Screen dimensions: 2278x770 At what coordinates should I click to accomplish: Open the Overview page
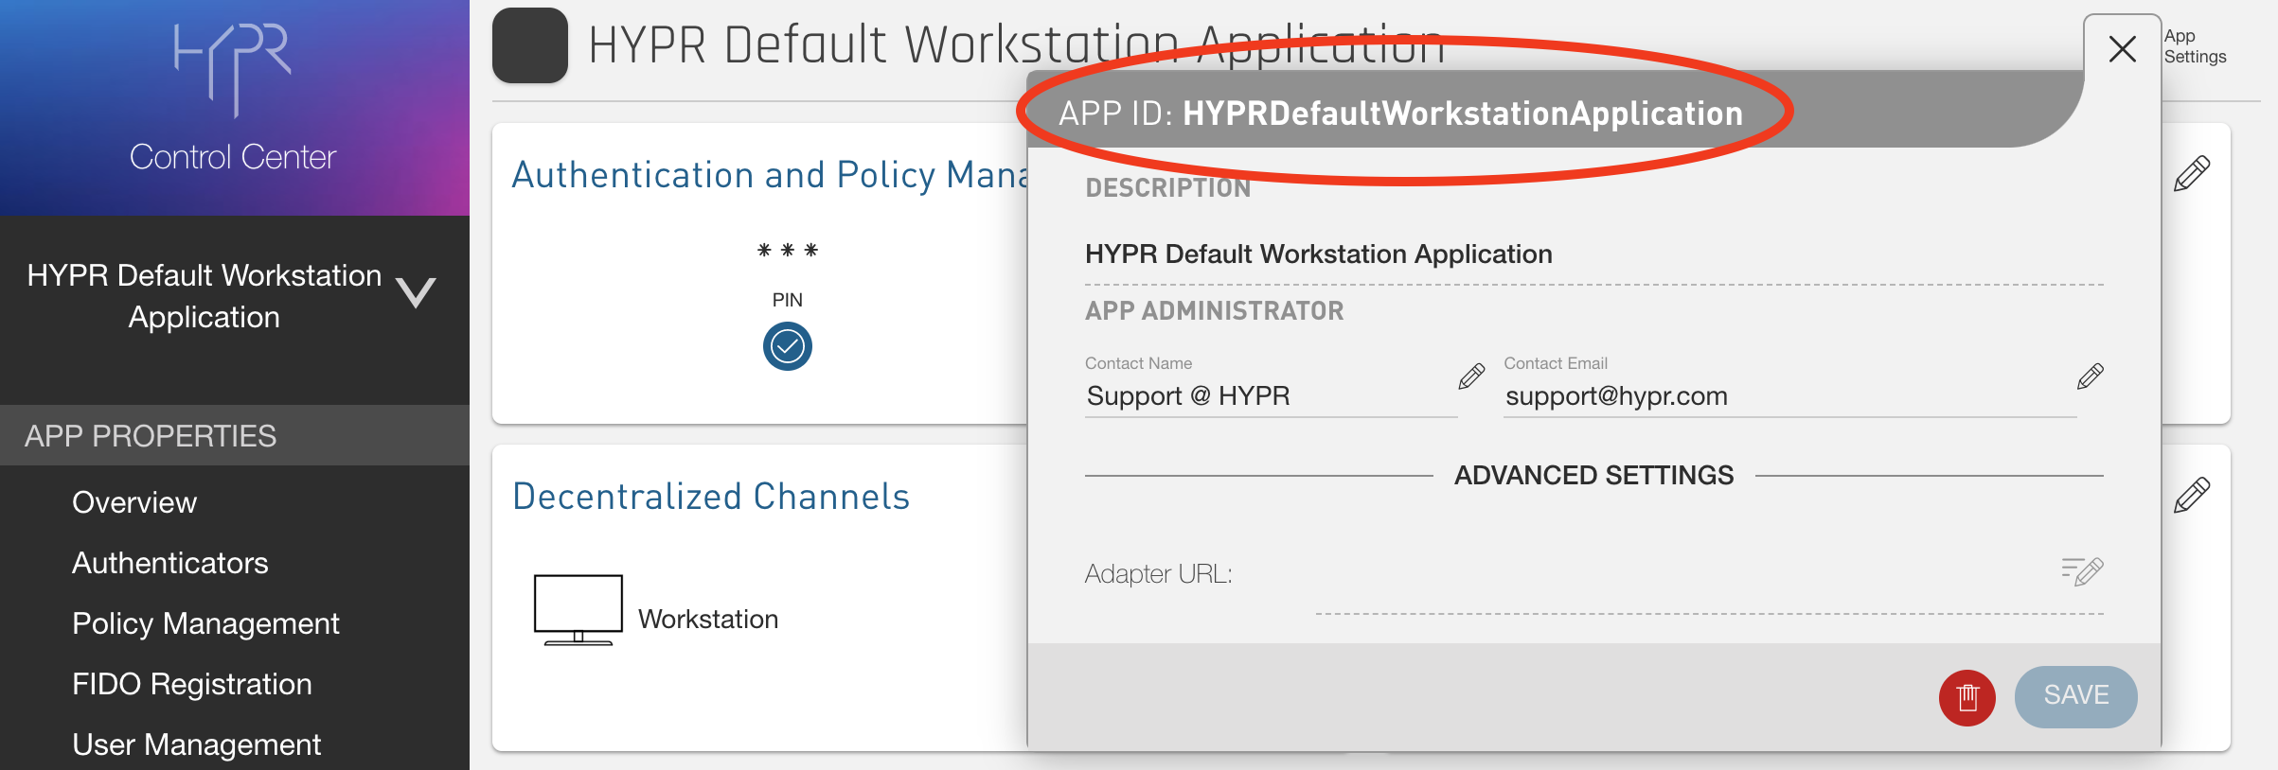[x=134, y=502]
